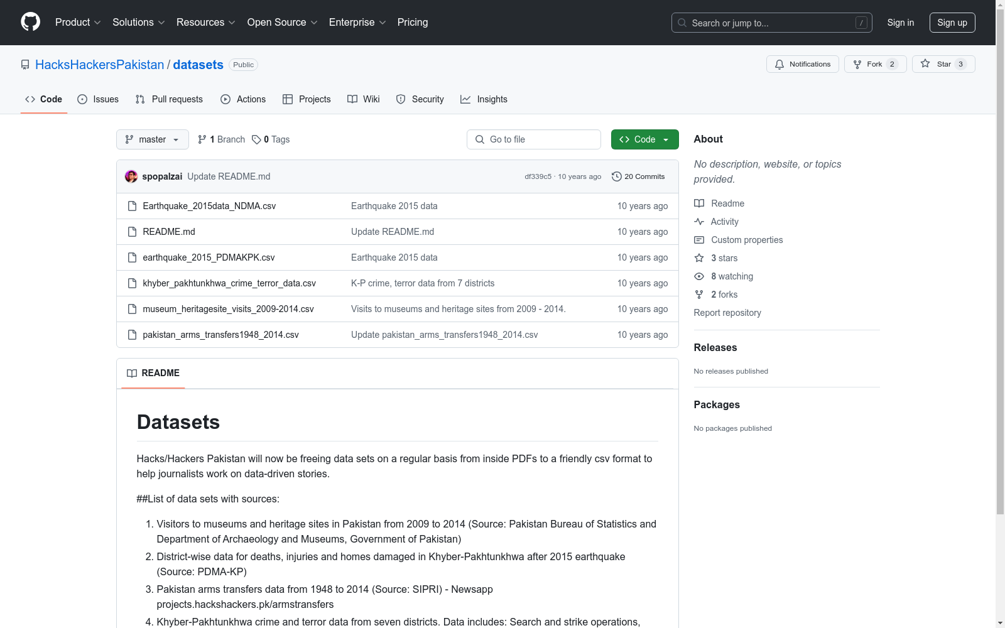The image size is (1005, 628).
Task: Click the Search or jump to field
Action: point(772,23)
